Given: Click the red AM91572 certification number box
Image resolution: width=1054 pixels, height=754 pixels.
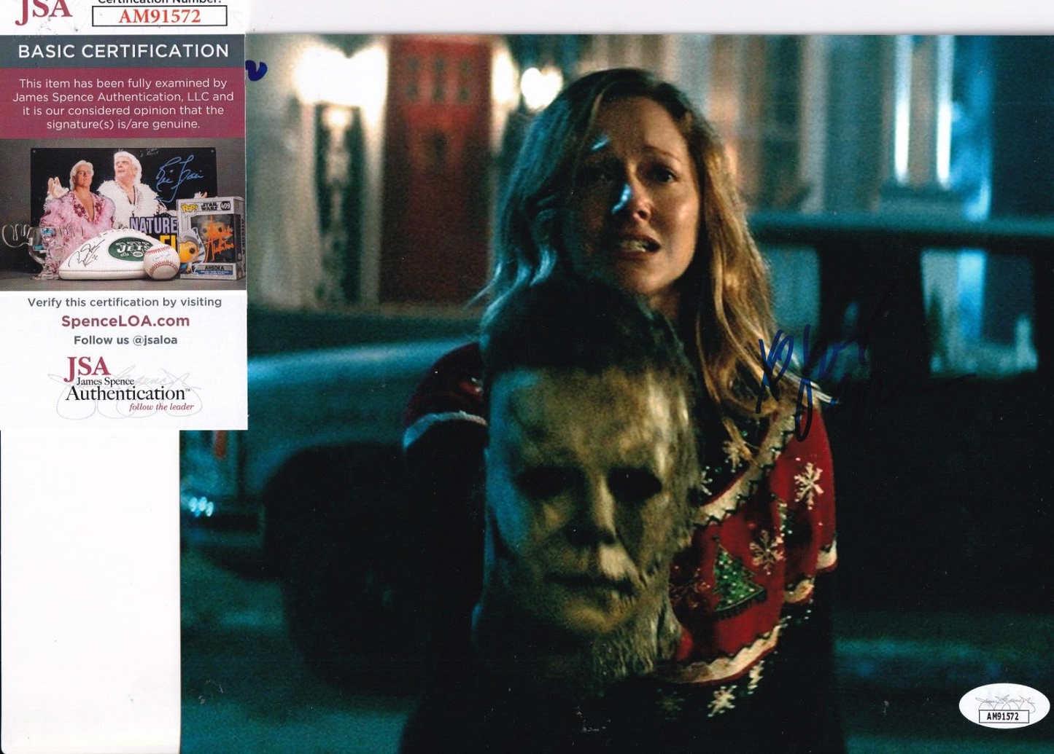Looking at the screenshot, I should 159,16.
